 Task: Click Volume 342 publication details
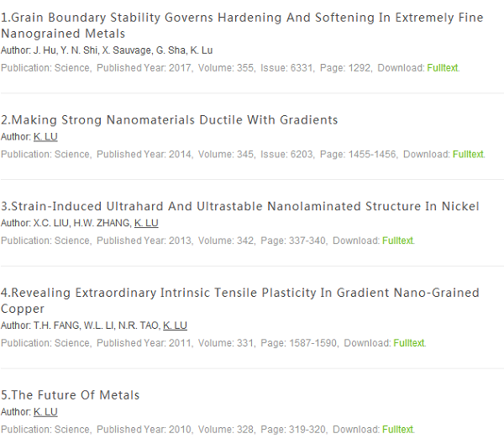[x=226, y=240]
